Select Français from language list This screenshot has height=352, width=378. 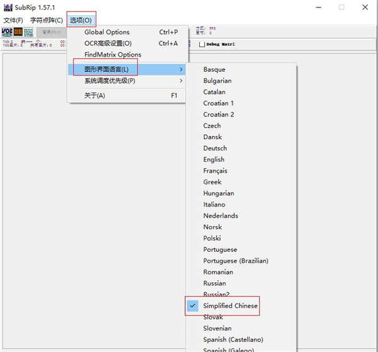click(215, 171)
